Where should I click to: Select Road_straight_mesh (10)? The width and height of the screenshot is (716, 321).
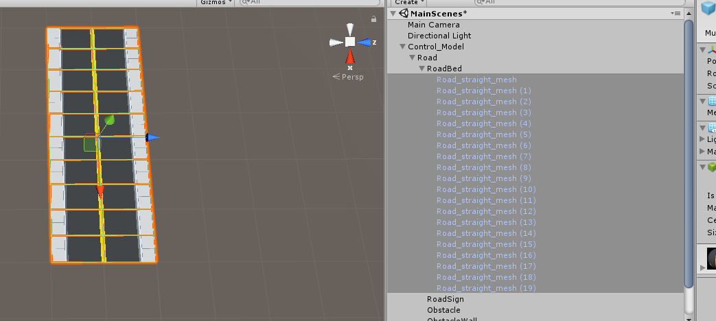point(486,189)
